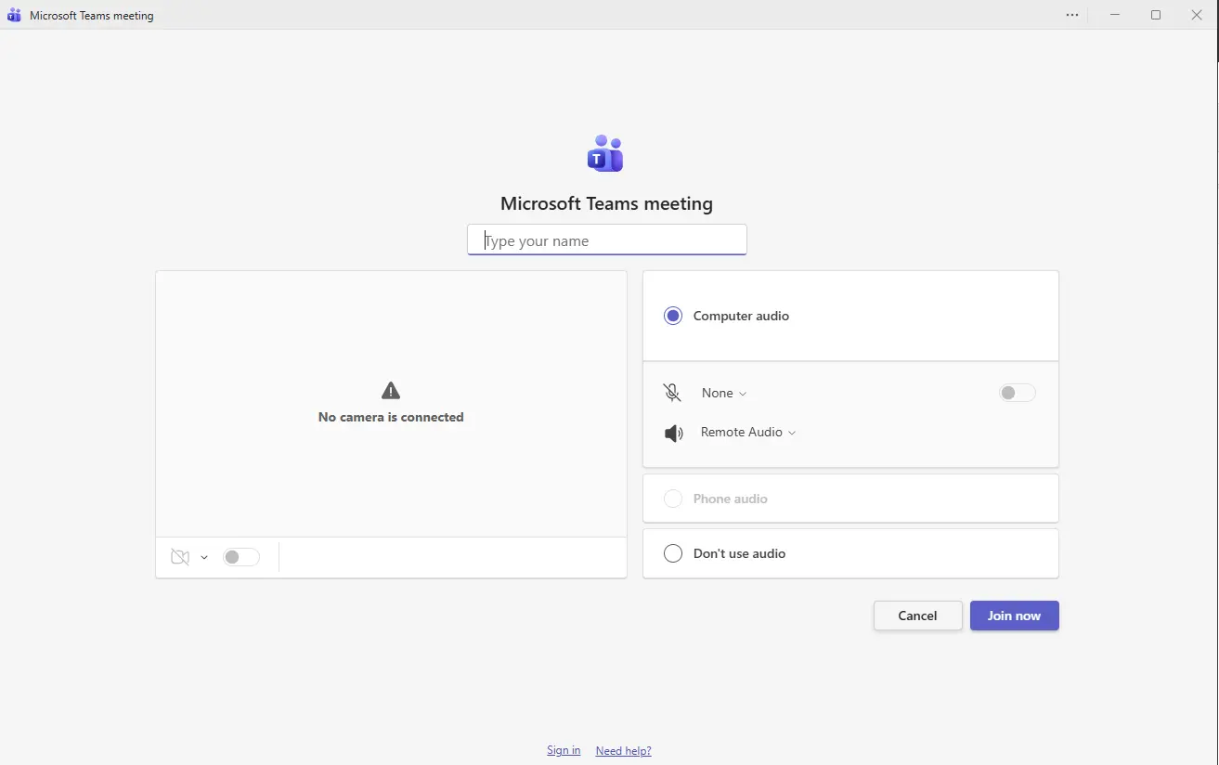Click the disabled Phone audio option
The width and height of the screenshot is (1219, 765).
coord(672,498)
